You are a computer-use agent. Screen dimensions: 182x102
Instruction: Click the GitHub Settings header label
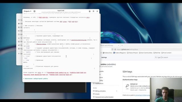tap(104, 57)
